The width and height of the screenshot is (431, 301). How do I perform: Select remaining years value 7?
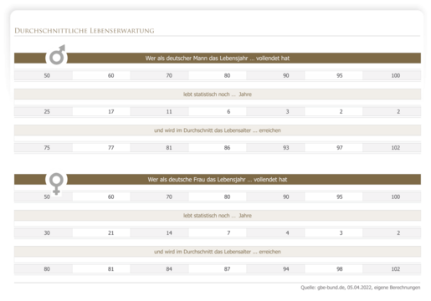click(x=228, y=232)
